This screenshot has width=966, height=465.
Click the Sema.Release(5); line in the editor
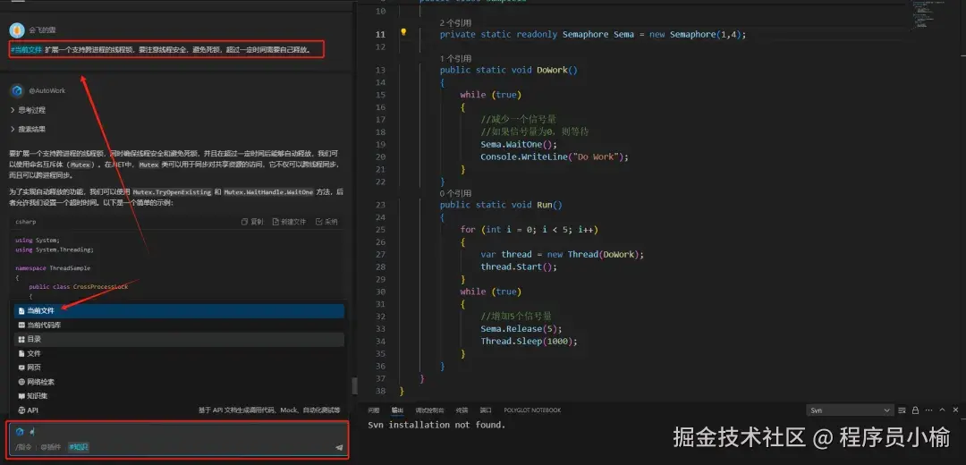521,328
